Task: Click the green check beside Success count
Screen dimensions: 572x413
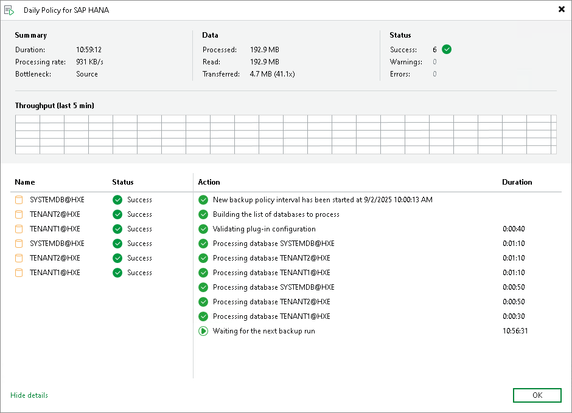Action: coord(447,50)
